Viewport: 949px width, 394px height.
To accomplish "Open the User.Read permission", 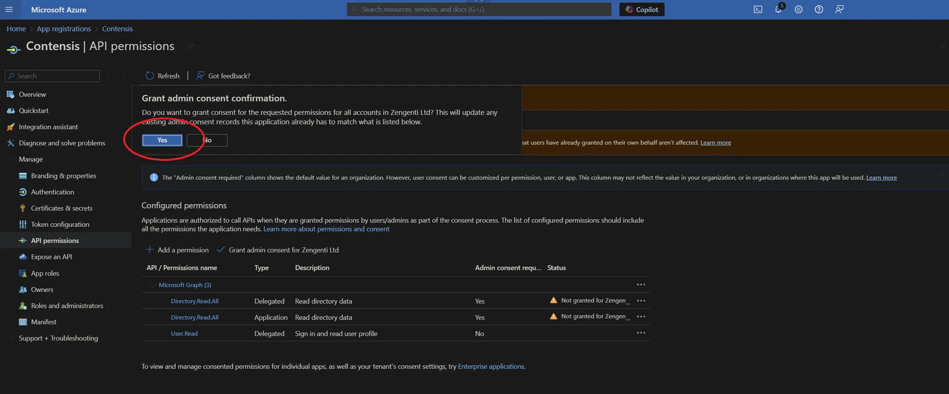I will (184, 334).
